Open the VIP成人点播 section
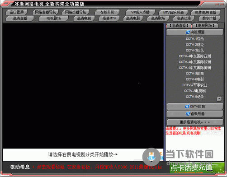 tap(140, 12)
